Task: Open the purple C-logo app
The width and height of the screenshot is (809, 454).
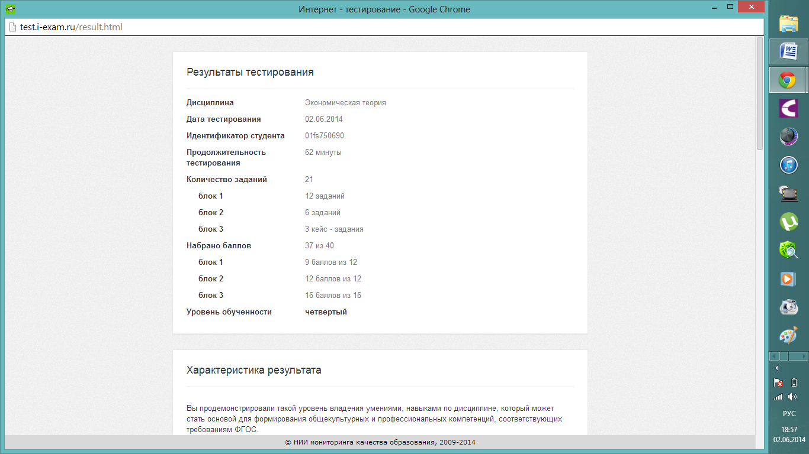Action: (788, 108)
